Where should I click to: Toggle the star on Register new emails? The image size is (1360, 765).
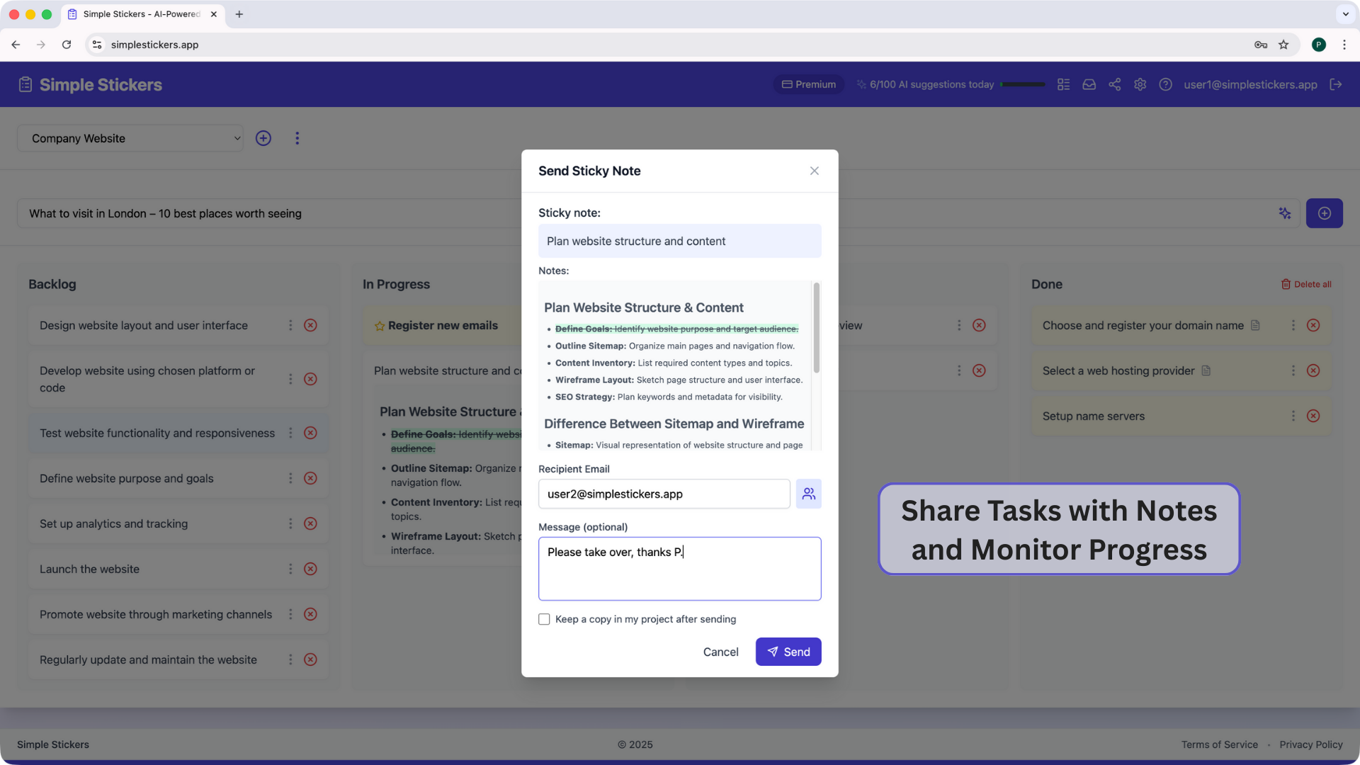coord(380,326)
